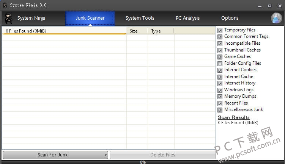Toggle the Memory Dumps checkbox
285x164 pixels.
click(220, 97)
